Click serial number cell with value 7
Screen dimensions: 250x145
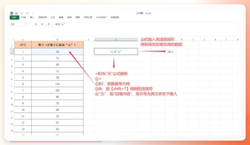[23, 90]
